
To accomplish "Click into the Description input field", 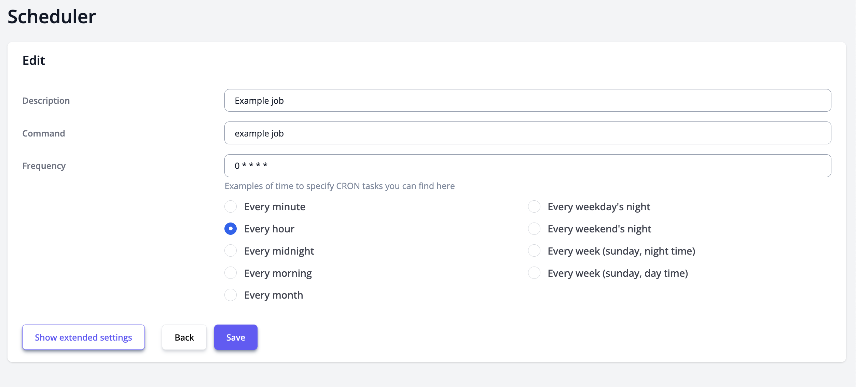I will pos(527,100).
